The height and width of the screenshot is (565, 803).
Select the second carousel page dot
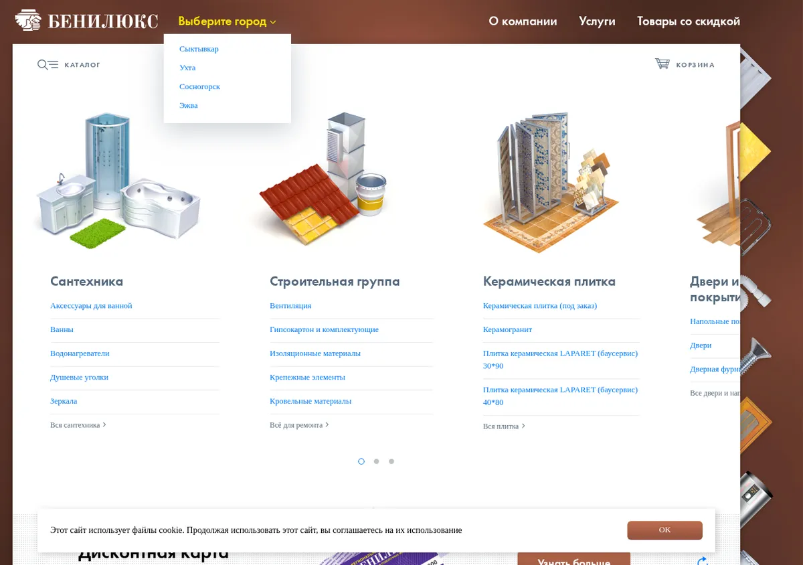tap(377, 461)
